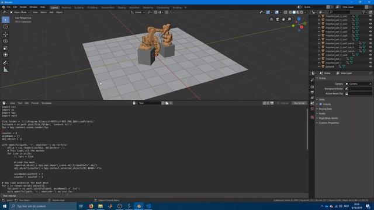374x210 pixels.
Task: Open the Output properties tab
Action: [x=312, y=92]
